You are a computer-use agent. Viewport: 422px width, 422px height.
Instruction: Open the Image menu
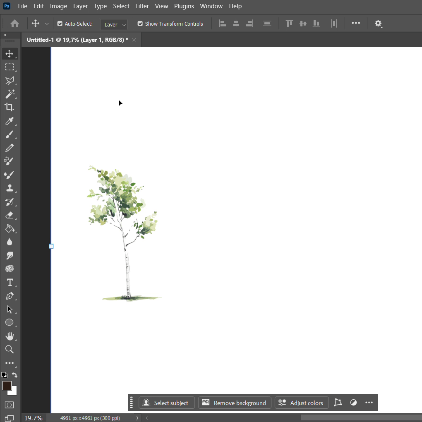point(58,6)
